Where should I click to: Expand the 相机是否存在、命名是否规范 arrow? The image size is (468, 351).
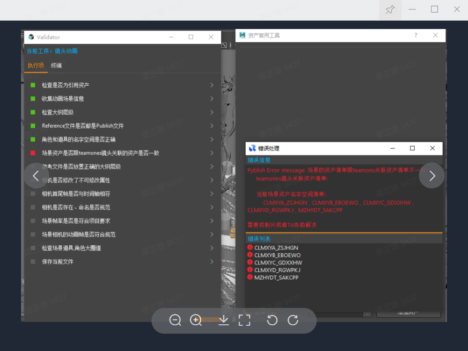pos(212,207)
